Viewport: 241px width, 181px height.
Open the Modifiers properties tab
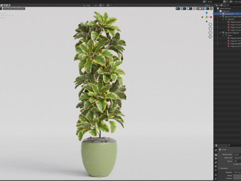tap(216, 178)
